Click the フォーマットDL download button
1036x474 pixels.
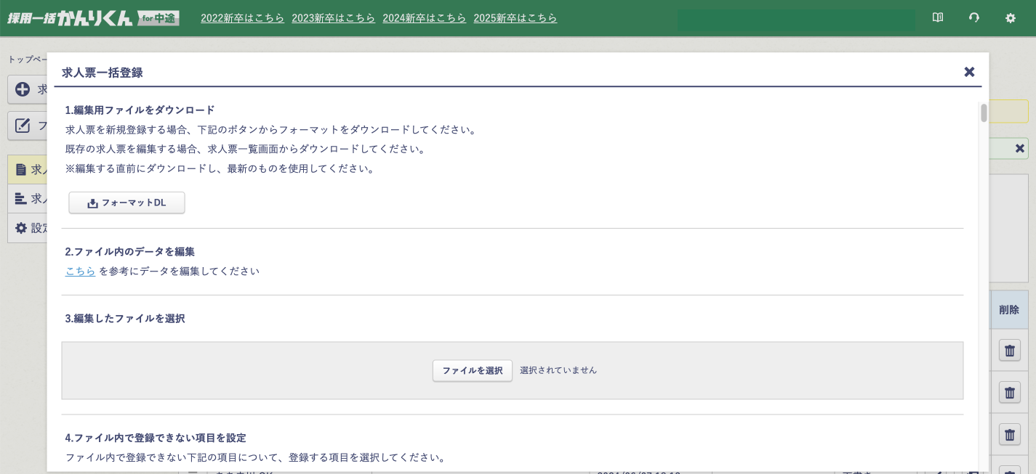(x=127, y=203)
